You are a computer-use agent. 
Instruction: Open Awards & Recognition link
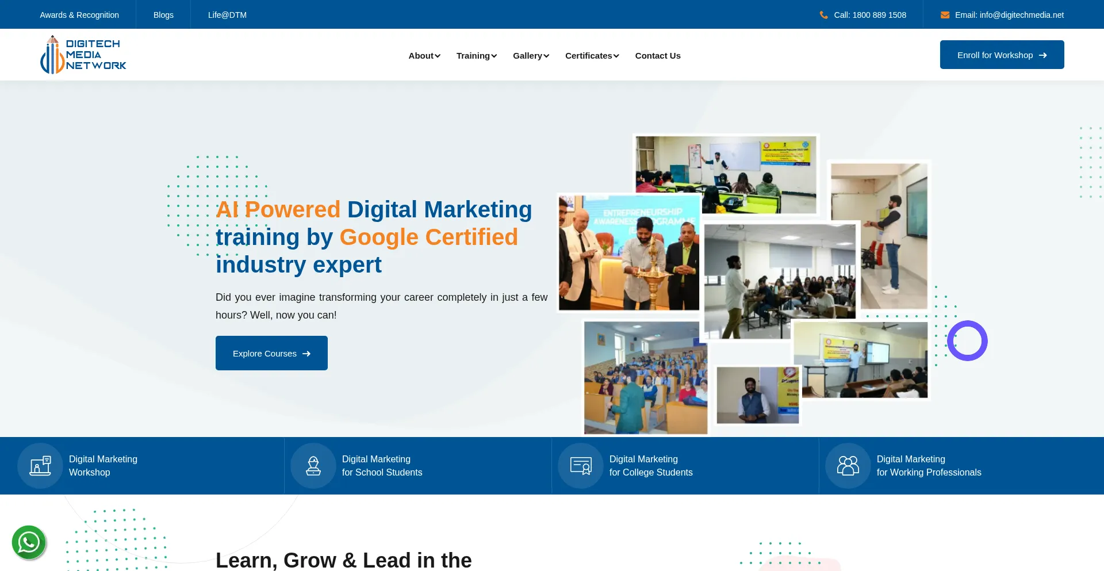(79, 15)
